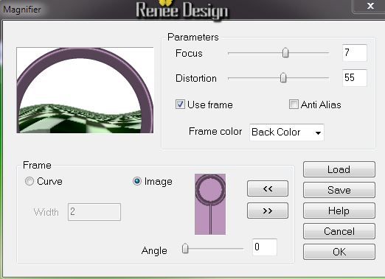385x279 pixels.
Task: Click the magnifier frame image thumbnail
Action: pyautogui.click(x=210, y=204)
